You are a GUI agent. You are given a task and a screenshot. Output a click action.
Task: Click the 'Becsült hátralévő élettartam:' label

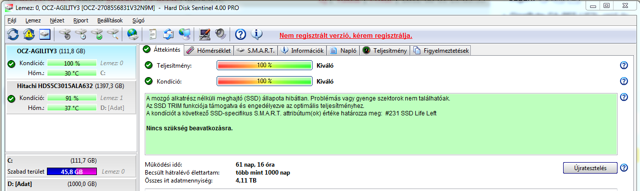[182, 173]
